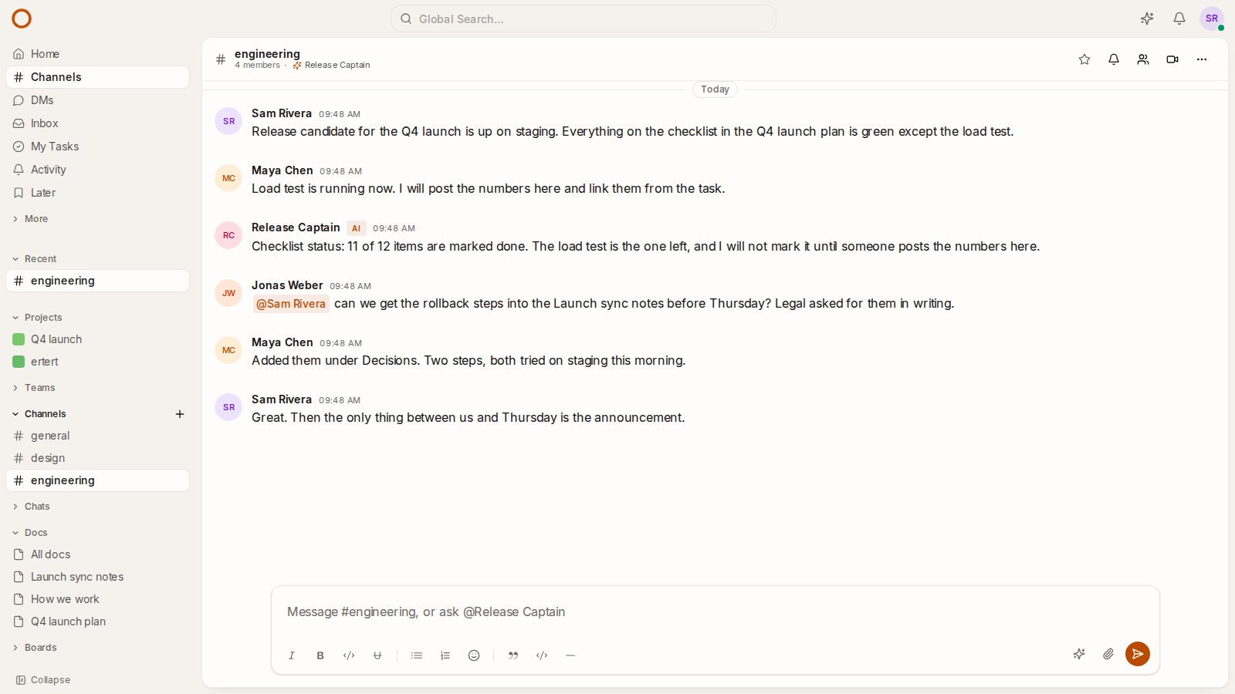The width and height of the screenshot is (1235, 694).
Task: Start a video call in engineering
Action: 1172,59
